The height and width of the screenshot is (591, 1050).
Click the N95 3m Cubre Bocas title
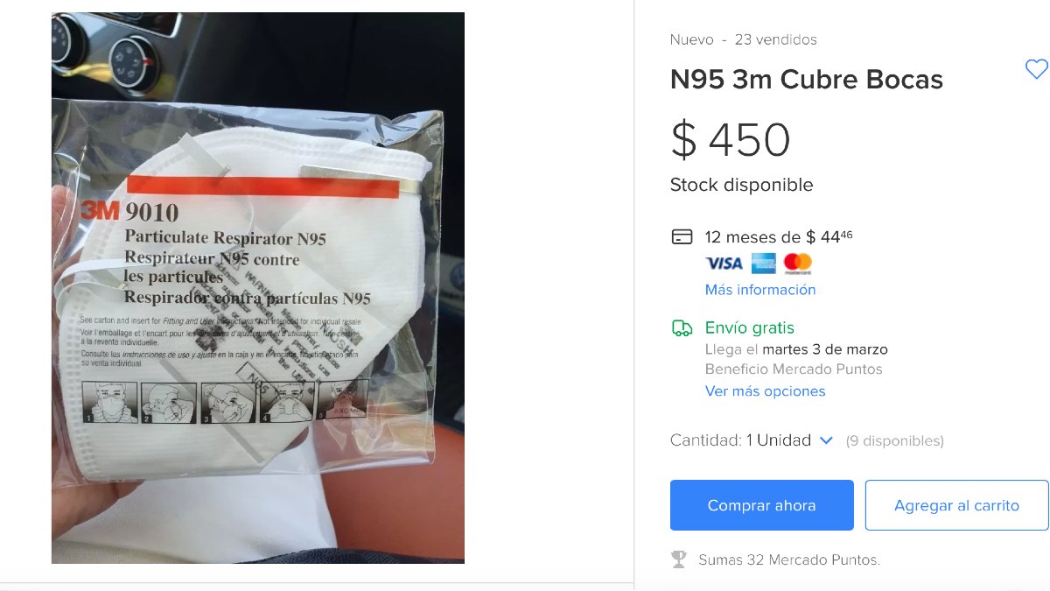[807, 80]
